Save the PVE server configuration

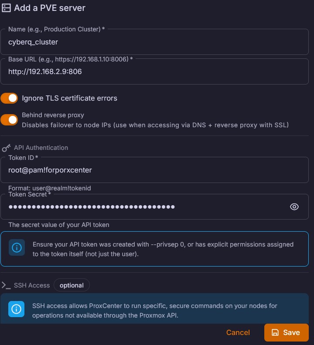tap(286, 332)
